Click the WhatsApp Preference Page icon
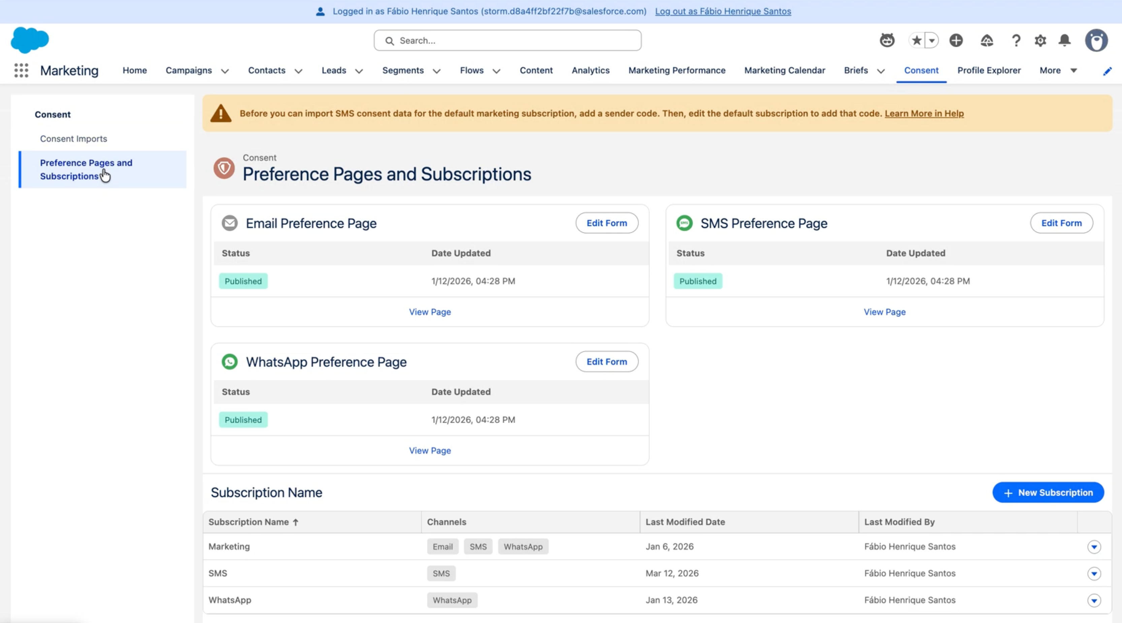The image size is (1122, 623). [x=230, y=362]
